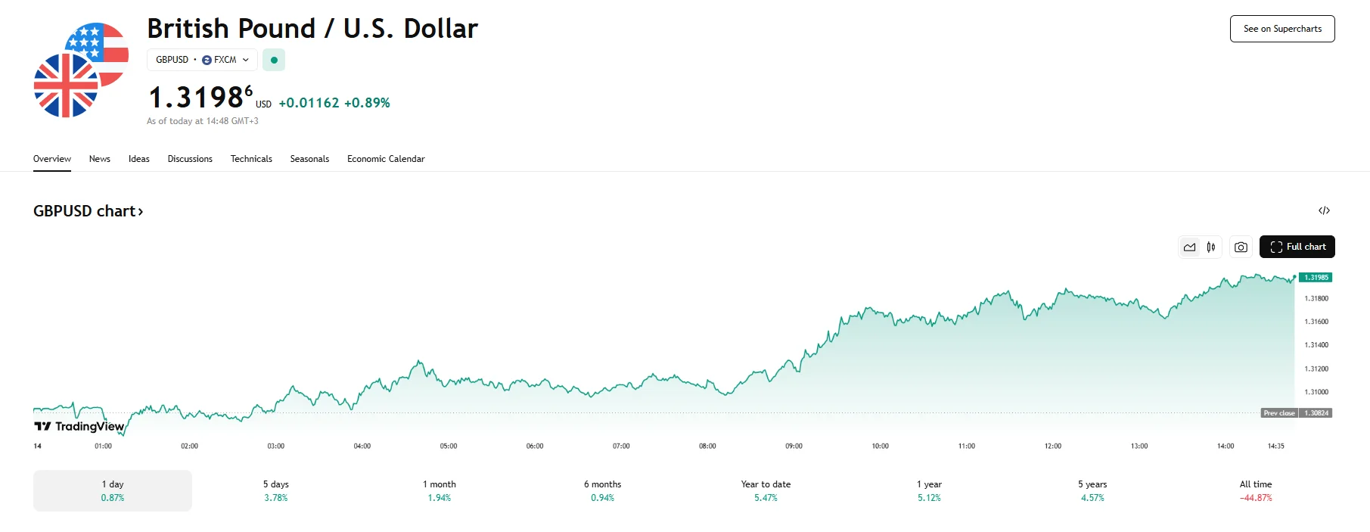Click the embed code icon
This screenshot has width=1370, height=532.
pos(1324,210)
